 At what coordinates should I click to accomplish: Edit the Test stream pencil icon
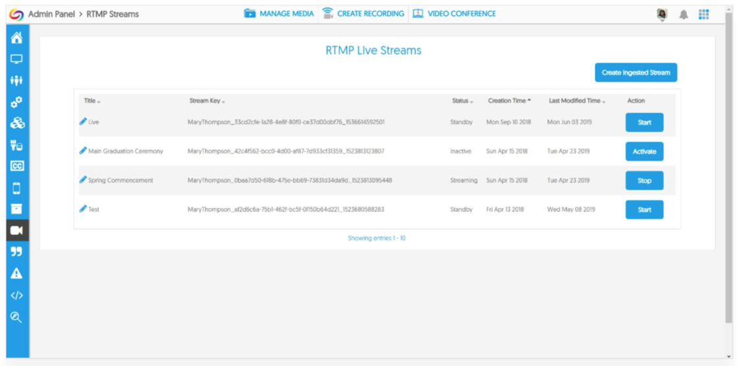click(x=83, y=209)
